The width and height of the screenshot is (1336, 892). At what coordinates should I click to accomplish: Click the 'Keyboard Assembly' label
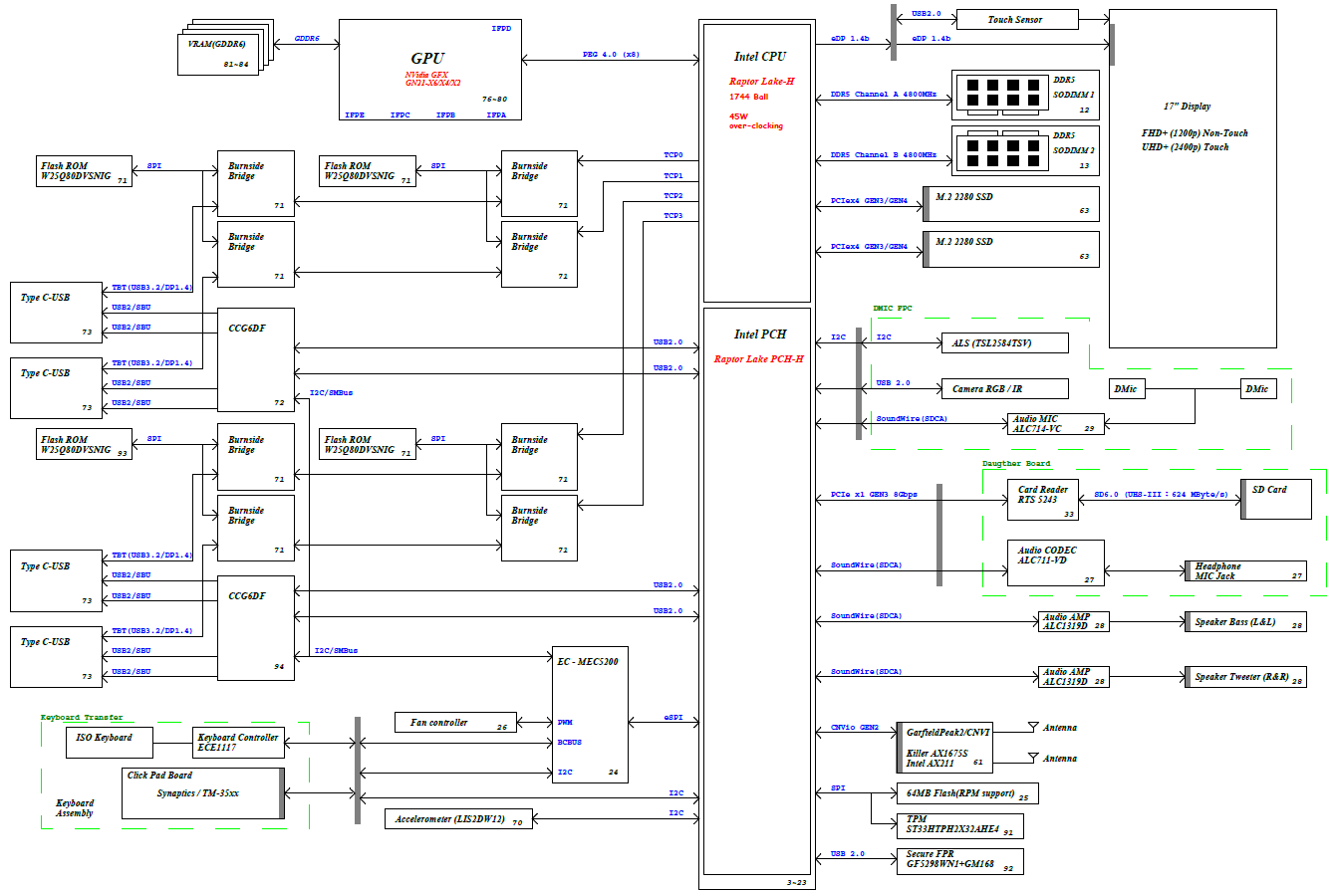tap(75, 807)
